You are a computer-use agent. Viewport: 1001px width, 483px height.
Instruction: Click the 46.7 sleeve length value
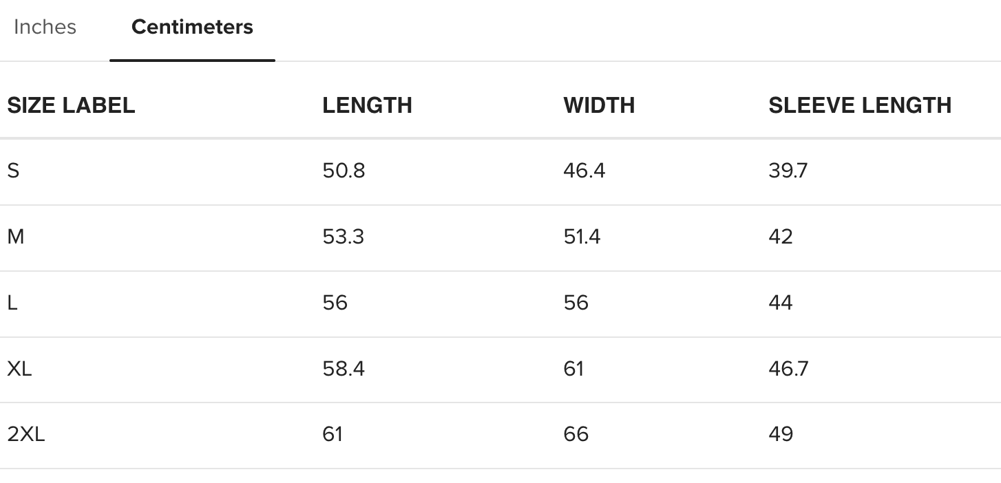[x=788, y=369]
